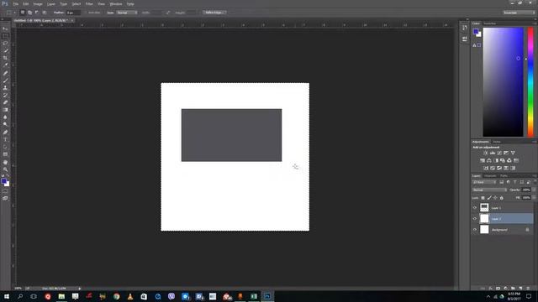Toggle filter for pixel layers

(x=501, y=182)
